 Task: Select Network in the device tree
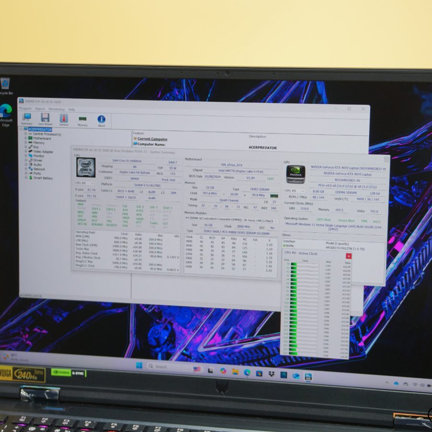(39, 169)
